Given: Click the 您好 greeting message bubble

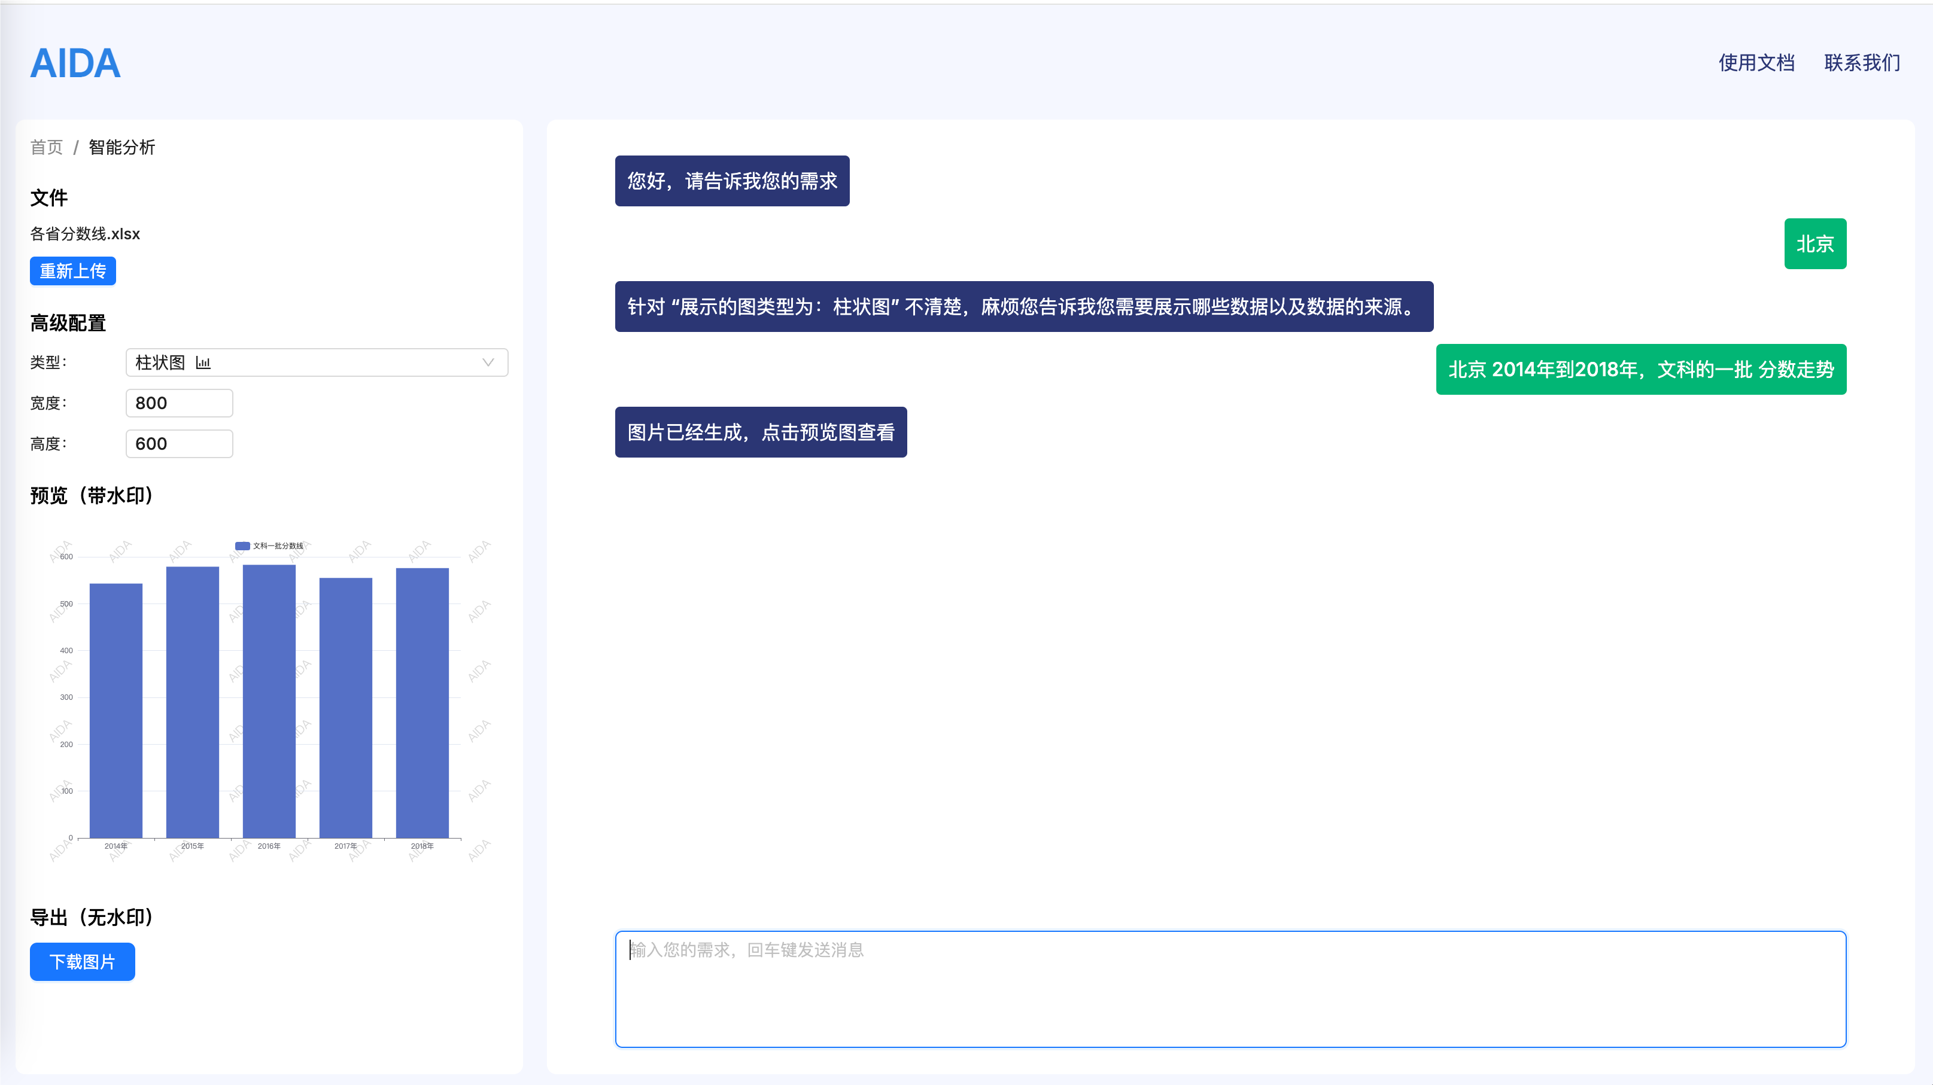Looking at the screenshot, I should tap(732, 180).
